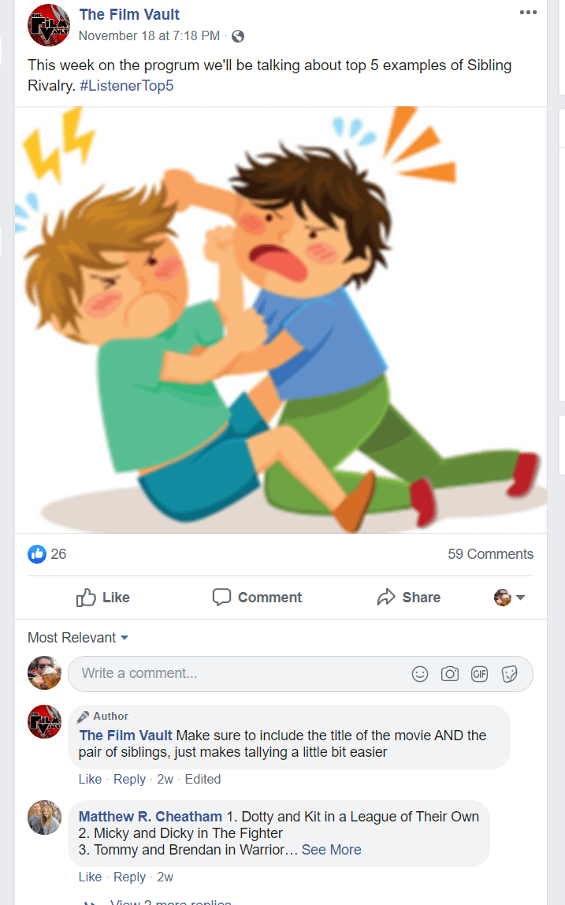Viewport: 565px width, 905px height.
Task: Click the Share action button
Action: click(409, 598)
